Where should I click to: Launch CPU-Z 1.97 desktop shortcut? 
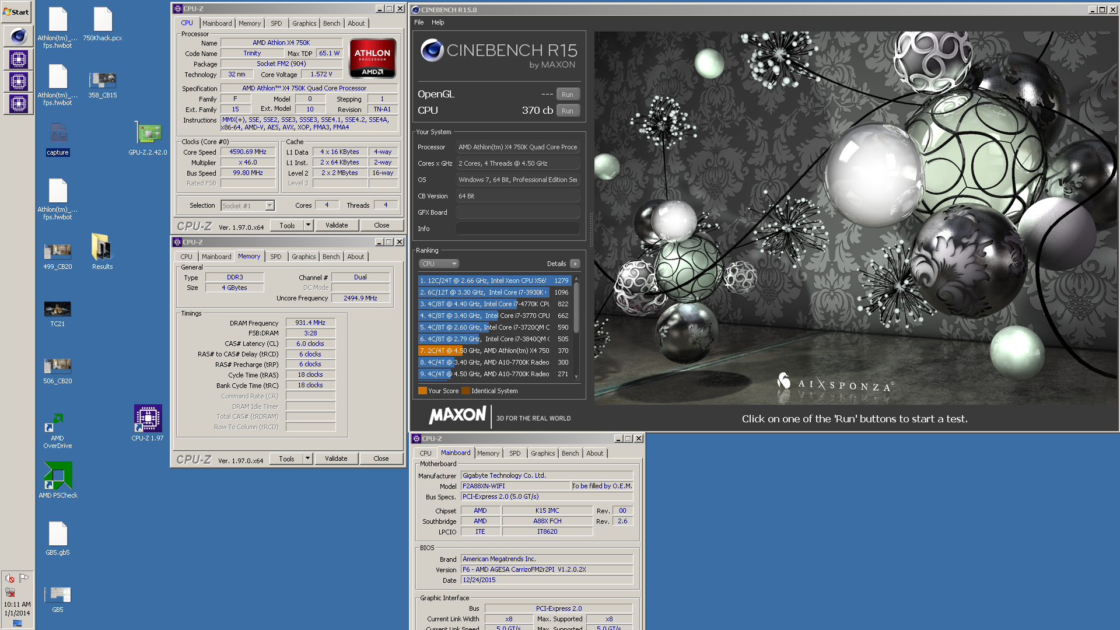(x=148, y=423)
